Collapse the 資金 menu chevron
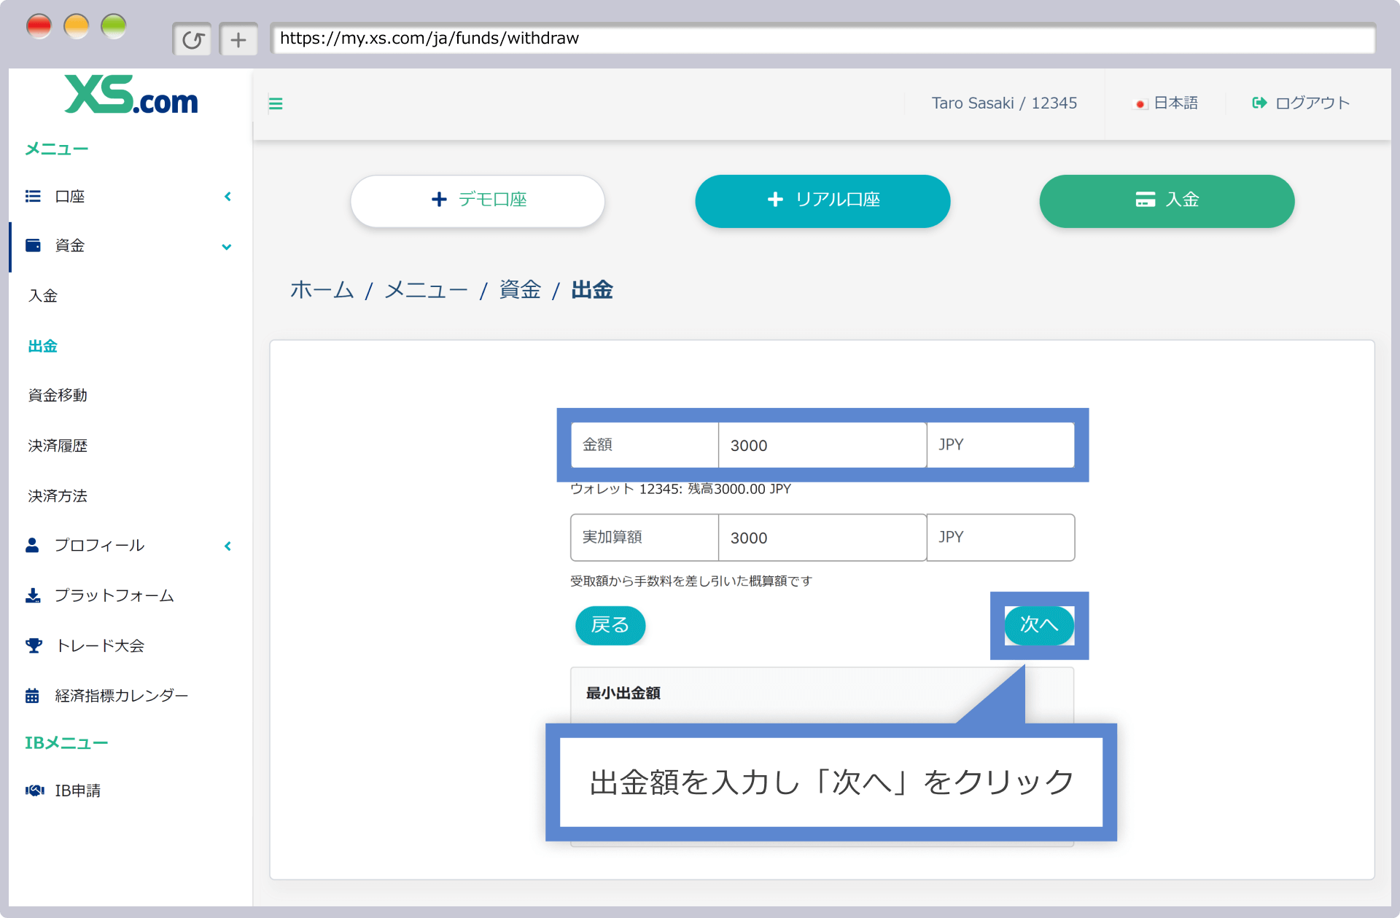This screenshot has width=1400, height=918. tap(227, 247)
